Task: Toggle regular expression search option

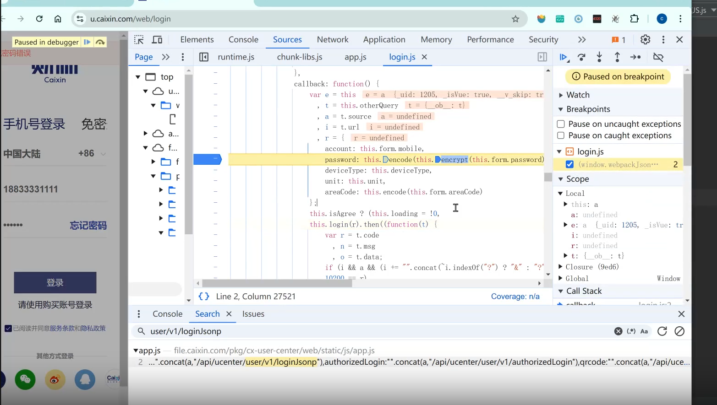Action: pos(631,331)
